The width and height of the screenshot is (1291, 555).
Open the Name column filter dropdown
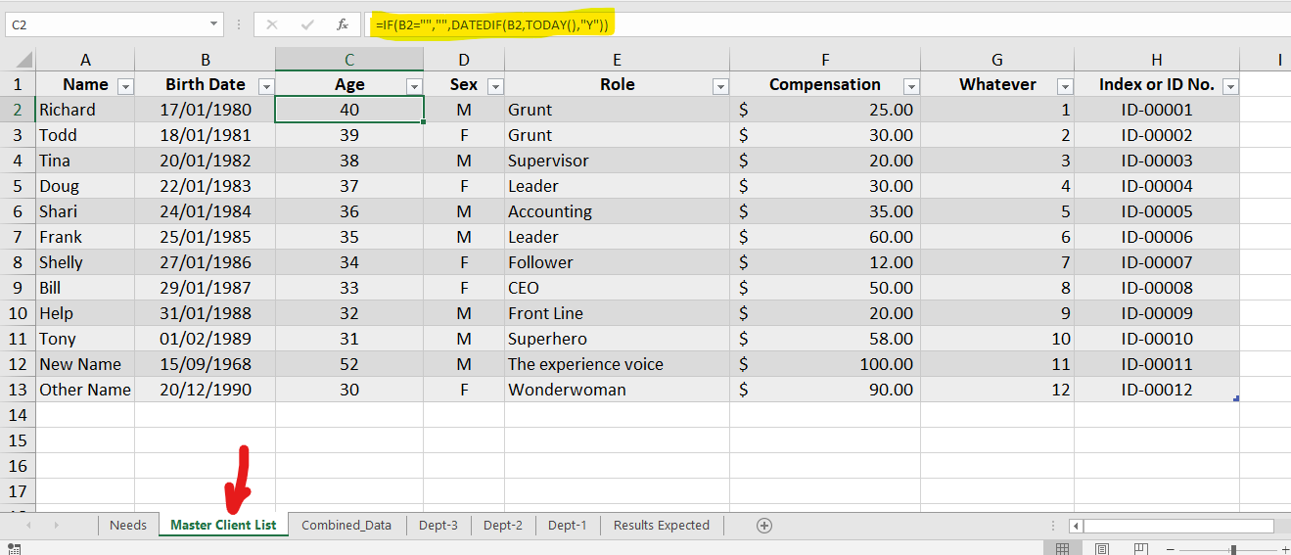click(x=124, y=86)
